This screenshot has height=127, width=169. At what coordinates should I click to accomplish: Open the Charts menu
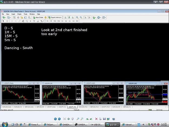(x=19, y=14)
